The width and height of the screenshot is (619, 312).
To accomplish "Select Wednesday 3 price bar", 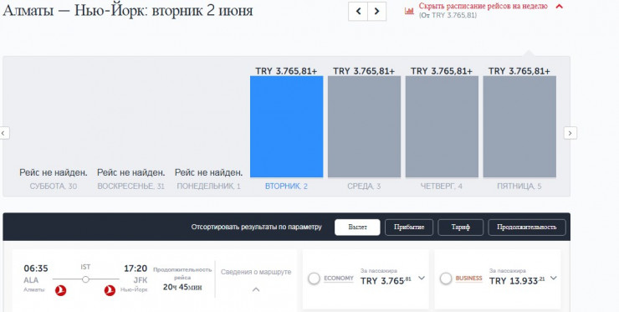I will point(364,127).
